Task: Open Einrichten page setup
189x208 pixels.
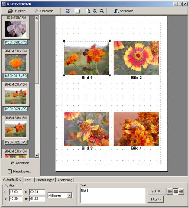Action: (x=45, y=11)
